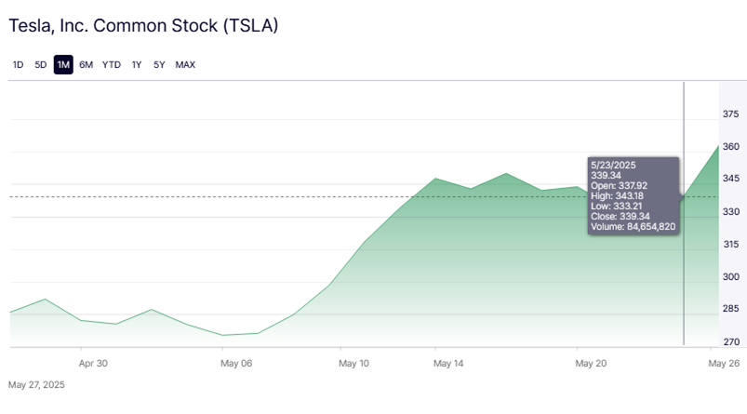Click the 270 price axis label
This screenshot has width=747, height=414.
730,341
